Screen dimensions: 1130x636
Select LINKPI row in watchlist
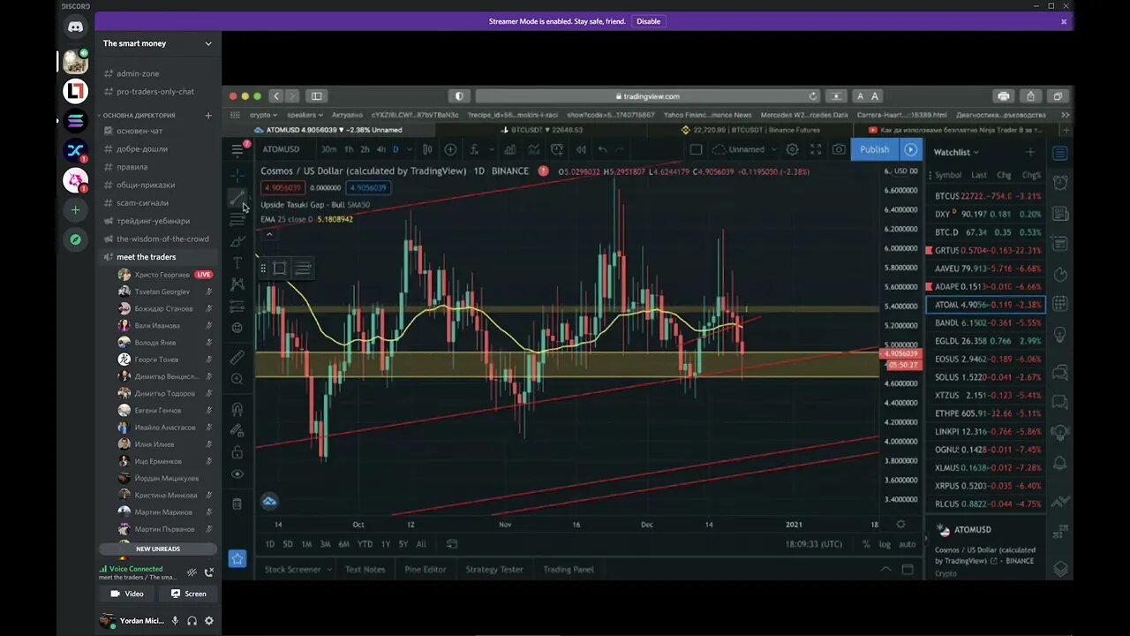(x=985, y=431)
